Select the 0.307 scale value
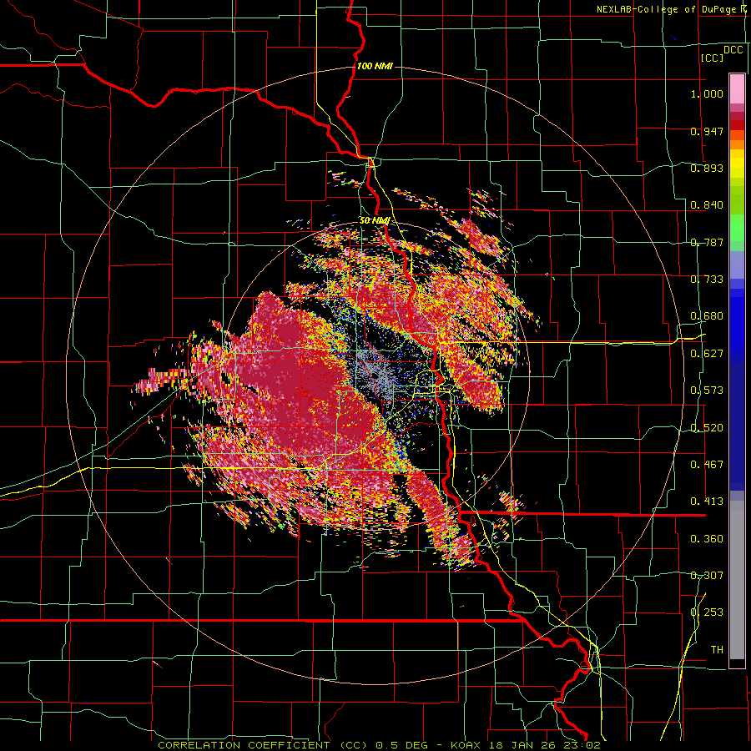The height and width of the screenshot is (751, 751). pos(707,576)
